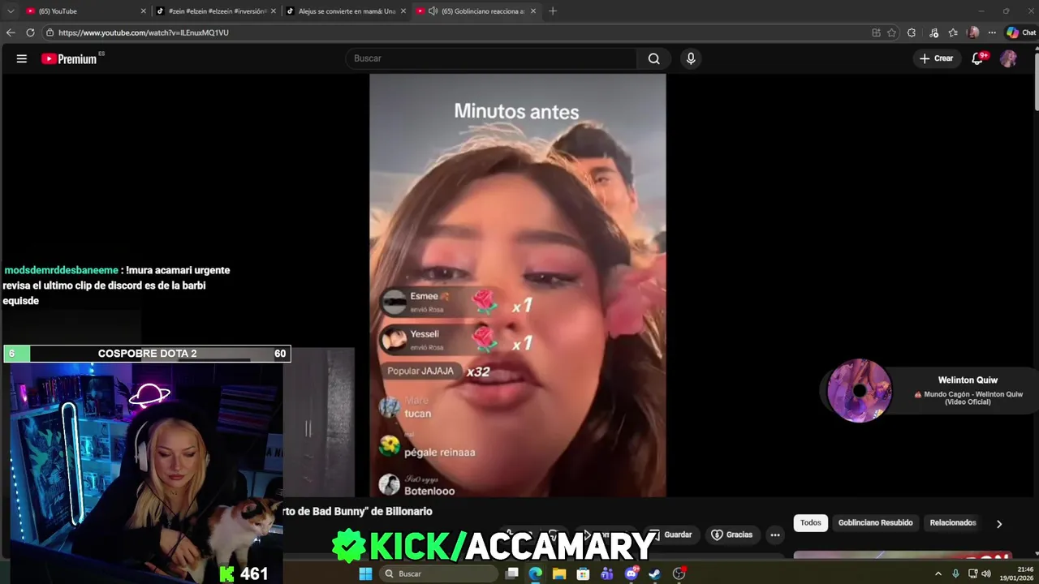The height and width of the screenshot is (584, 1039).
Task: Open the network status tray icon
Action: tap(973, 573)
